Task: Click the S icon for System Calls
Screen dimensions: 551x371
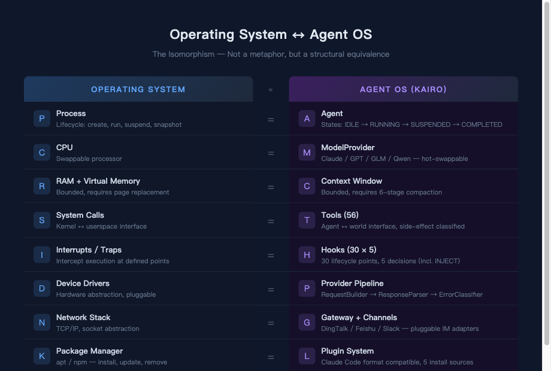Action: pyautogui.click(x=42, y=220)
